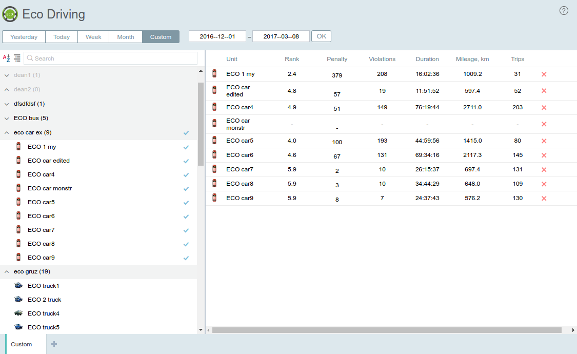This screenshot has width=577, height=354.
Task: Select the Yesterday period tab
Action: tap(24, 37)
